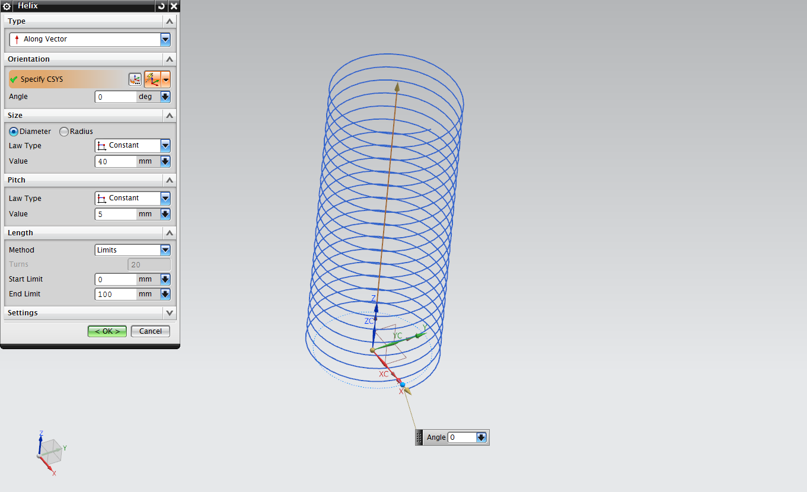Viewport: 807px width, 492px height.
Task: Open the Pitch Value mm options arrow
Action: 165,214
